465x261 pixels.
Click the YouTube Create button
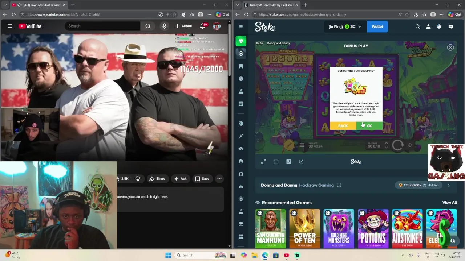[x=183, y=26]
